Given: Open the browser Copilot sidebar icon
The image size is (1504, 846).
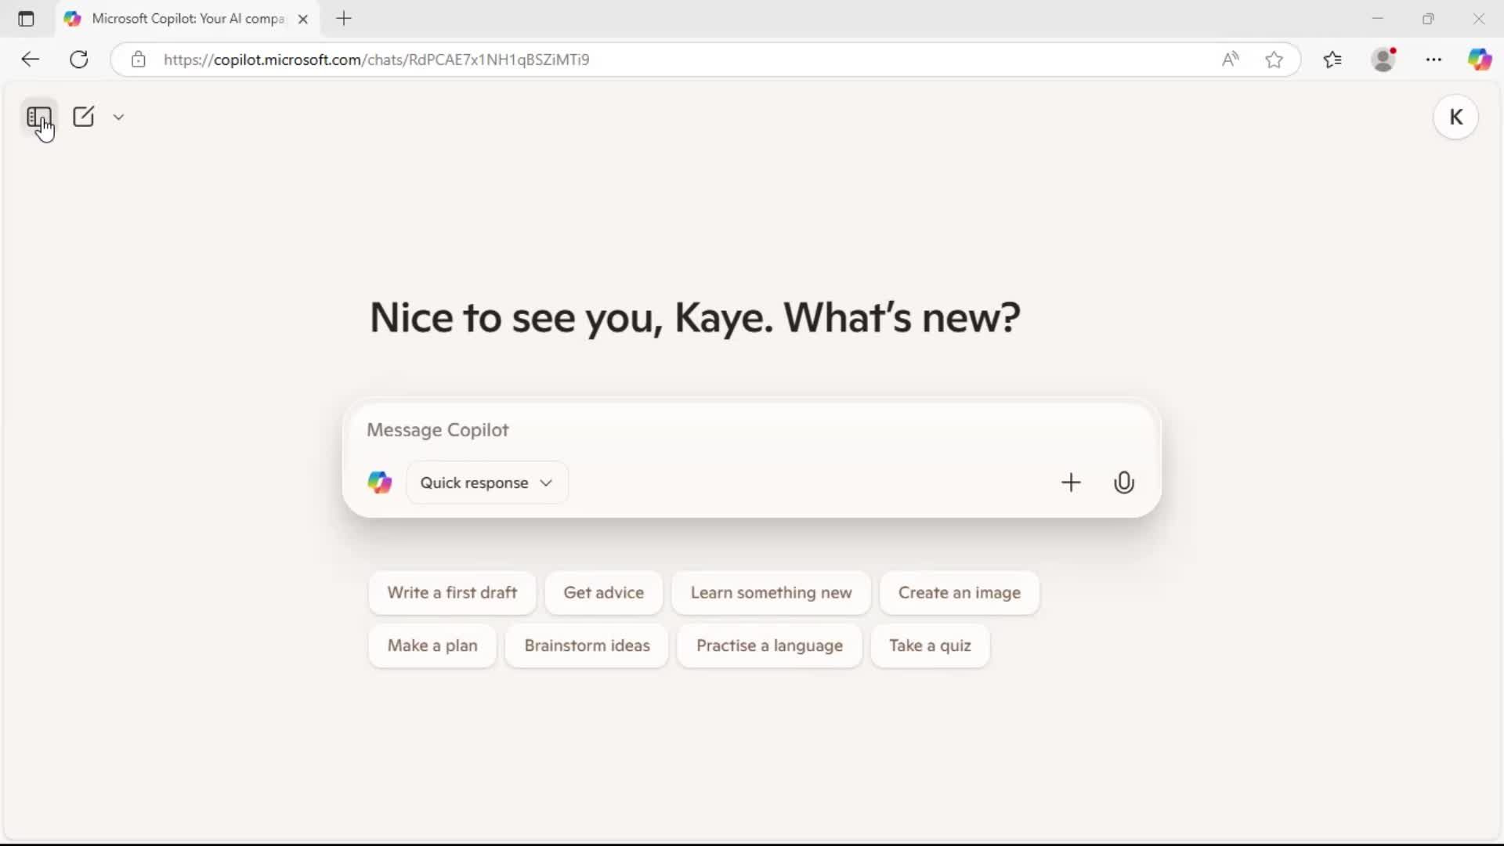Looking at the screenshot, I should tap(1479, 60).
